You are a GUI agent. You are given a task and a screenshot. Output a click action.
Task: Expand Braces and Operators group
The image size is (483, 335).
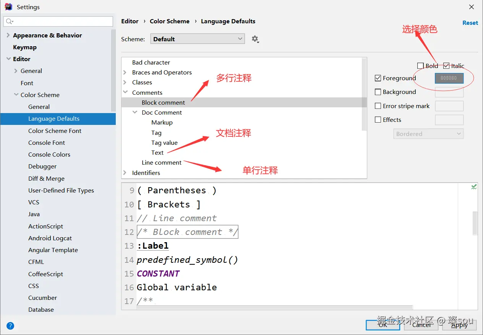pyautogui.click(x=125, y=72)
